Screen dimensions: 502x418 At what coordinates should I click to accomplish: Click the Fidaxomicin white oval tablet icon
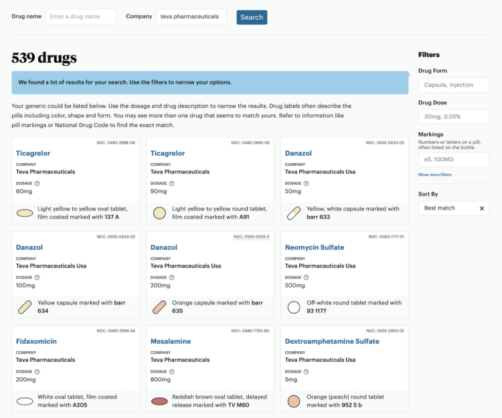click(25, 401)
